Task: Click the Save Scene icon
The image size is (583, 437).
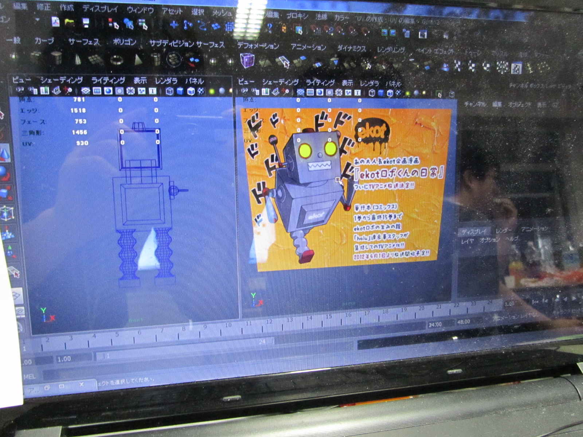Action: (86, 23)
